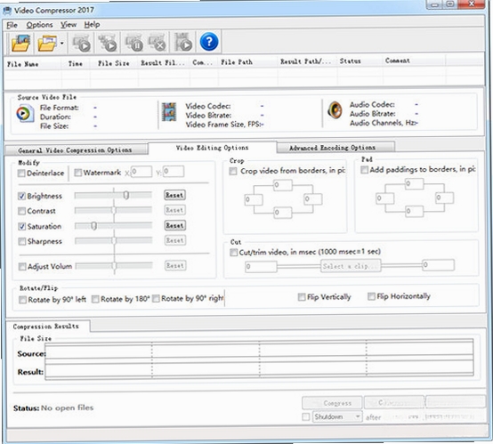Reset the Brightness value

[174, 195]
